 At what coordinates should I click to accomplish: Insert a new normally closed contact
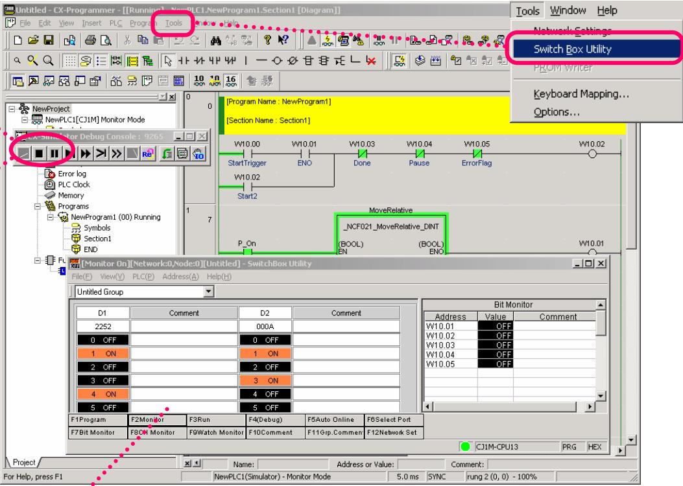[x=199, y=61]
